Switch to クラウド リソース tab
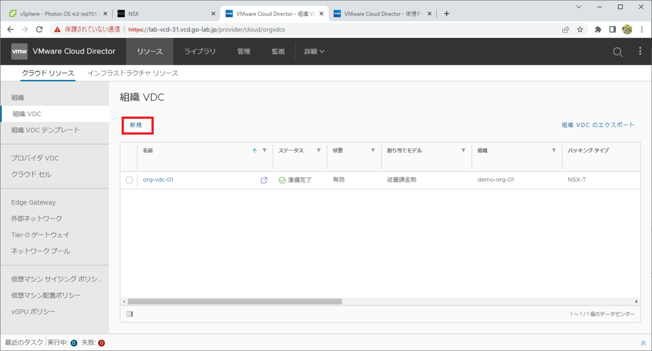 click(x=48, y=73)
